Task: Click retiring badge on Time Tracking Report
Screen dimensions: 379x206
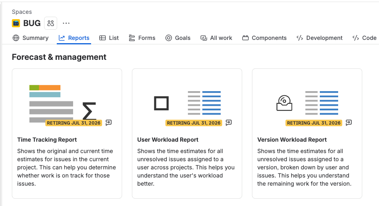Action: pos(74,123)
